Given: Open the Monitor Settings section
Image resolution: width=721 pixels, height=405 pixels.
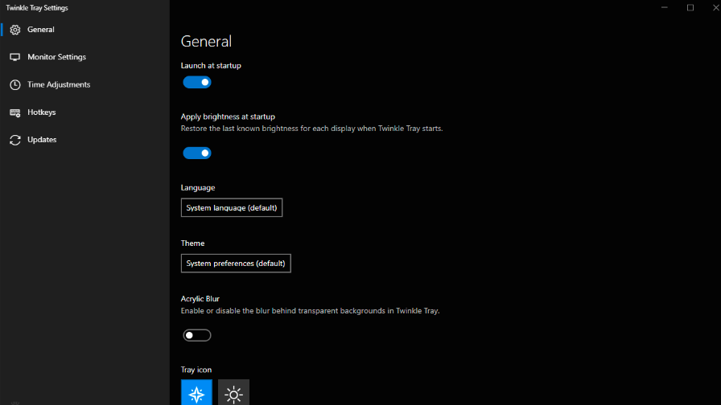Looking at the screenshot, I should click(56, 57).
